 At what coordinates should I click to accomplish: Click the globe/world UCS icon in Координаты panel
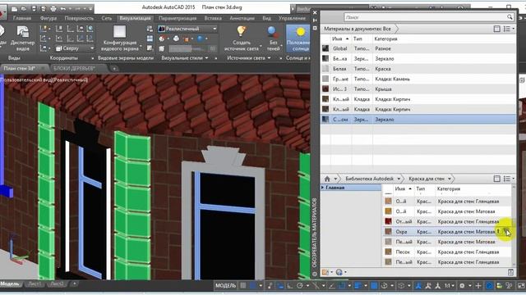point(90,29)
